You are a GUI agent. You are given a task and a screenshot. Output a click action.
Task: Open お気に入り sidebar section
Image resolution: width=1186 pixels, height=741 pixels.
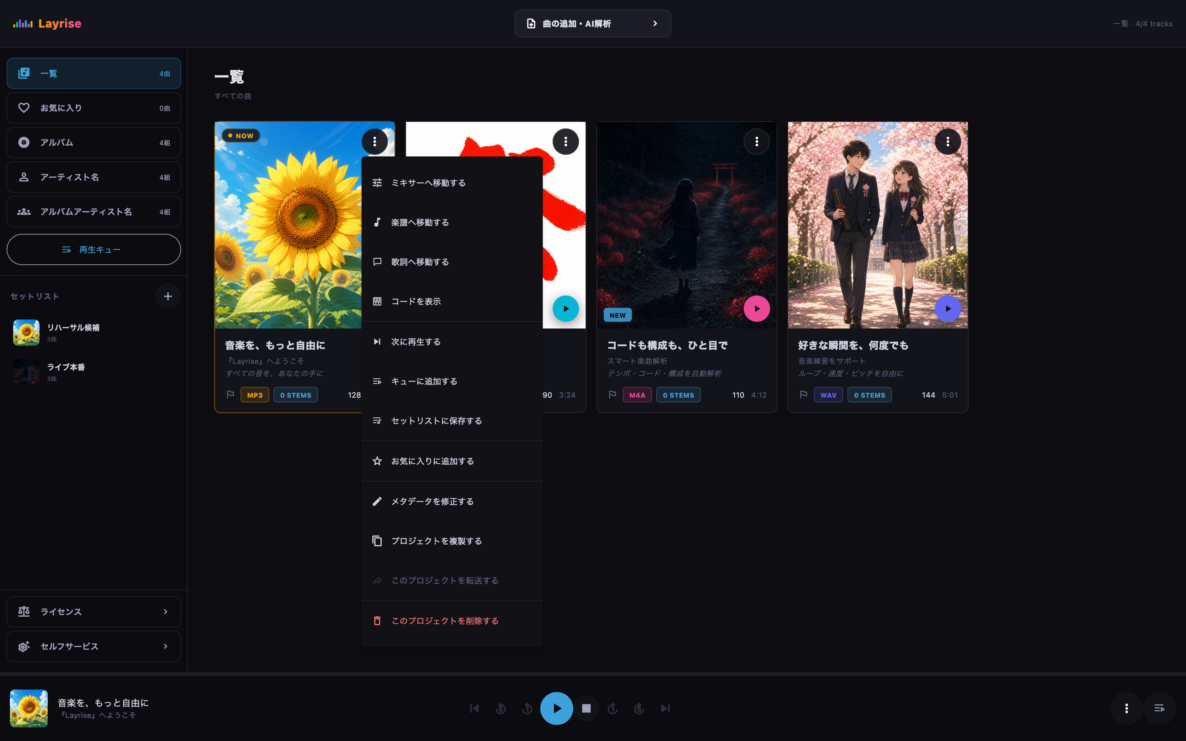tap(93, 108)
